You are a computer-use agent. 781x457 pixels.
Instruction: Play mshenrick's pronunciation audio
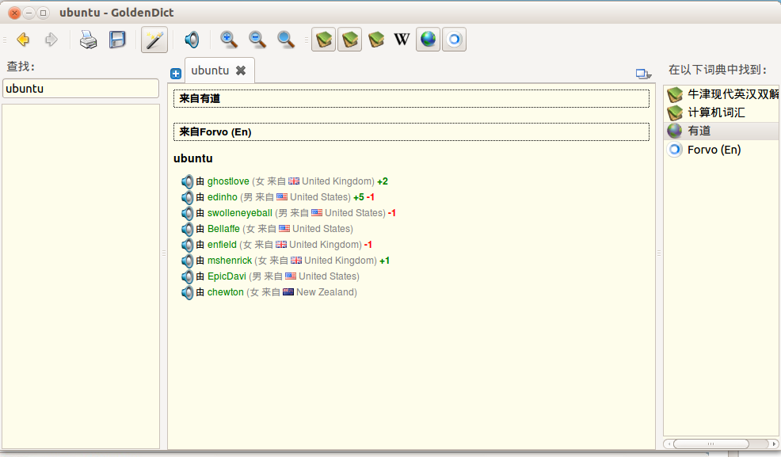pyautogui.click(x=187, y=261)
